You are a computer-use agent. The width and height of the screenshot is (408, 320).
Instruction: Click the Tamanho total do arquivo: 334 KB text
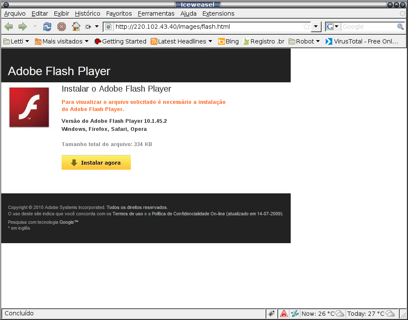(x=107, y=144)
